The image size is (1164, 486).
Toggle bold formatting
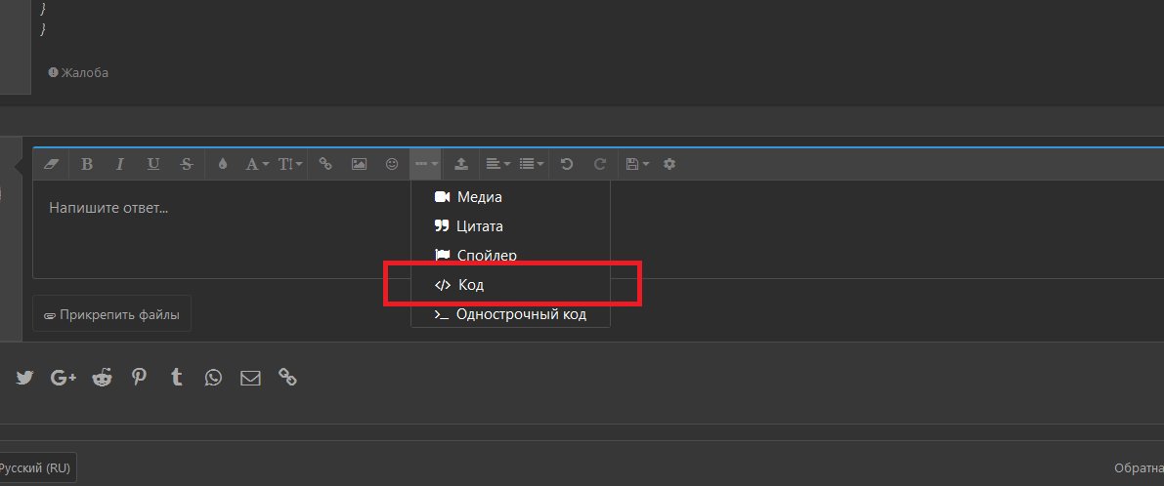[87, 164]
